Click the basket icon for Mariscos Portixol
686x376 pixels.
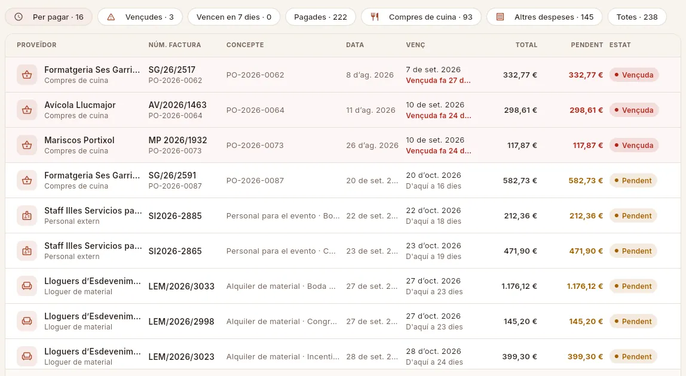[x=27, y=145]
